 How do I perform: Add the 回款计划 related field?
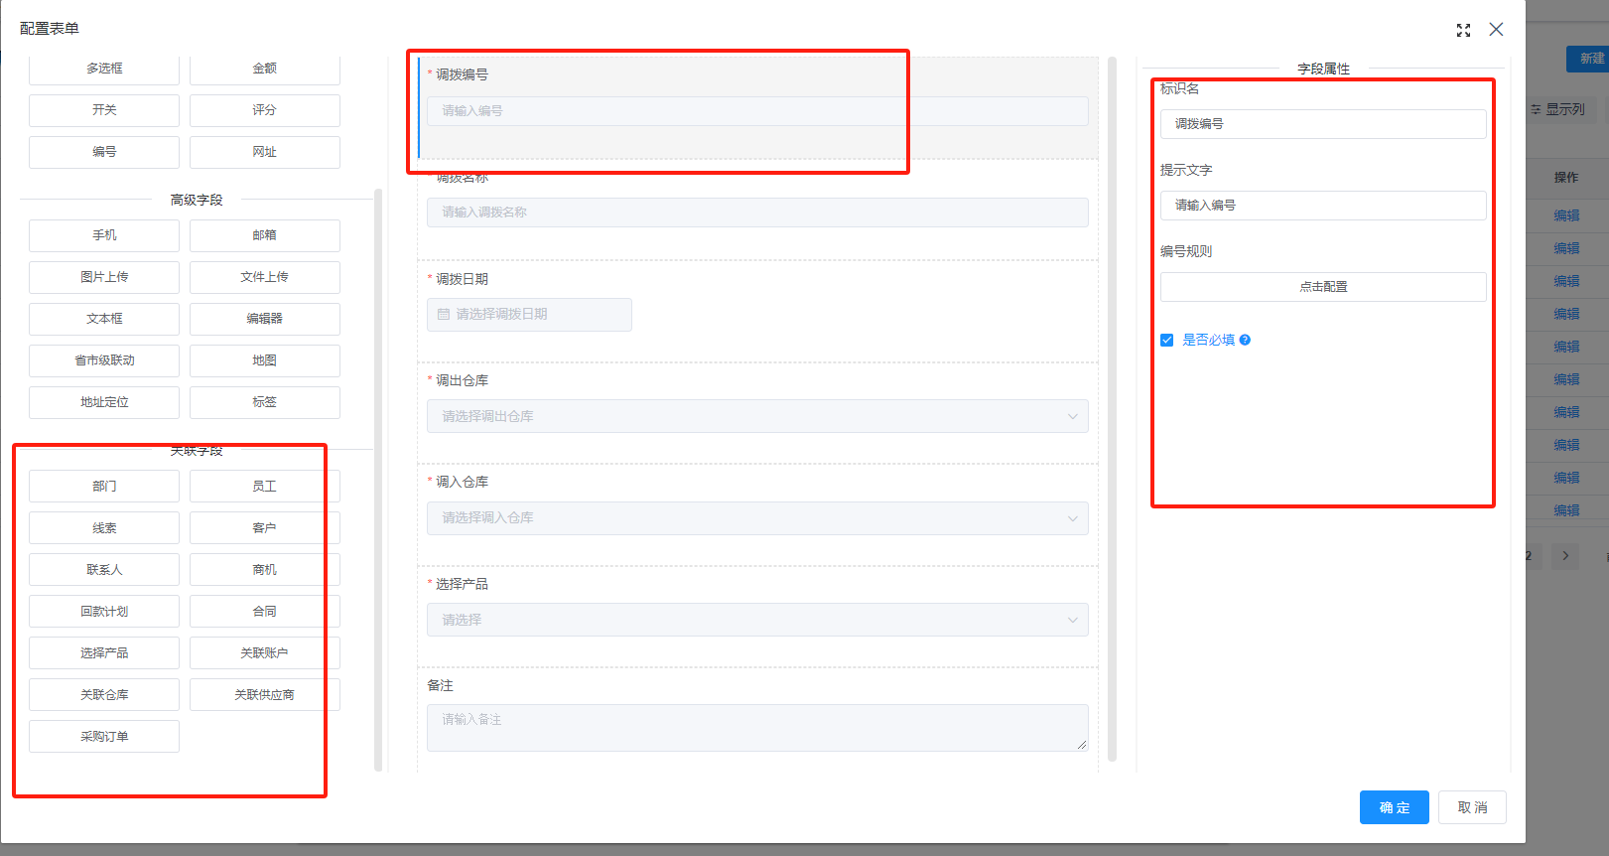click(x=104, y=612)
